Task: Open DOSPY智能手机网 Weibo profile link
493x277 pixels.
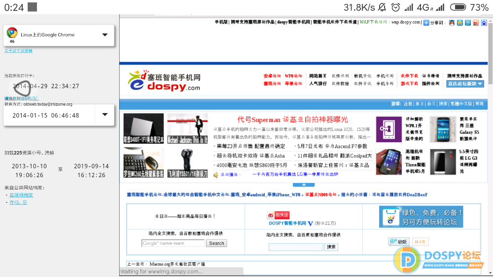Action: [287, 223]
